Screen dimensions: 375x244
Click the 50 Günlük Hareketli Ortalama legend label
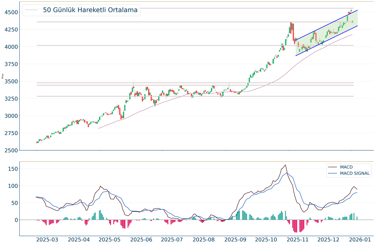90,10
